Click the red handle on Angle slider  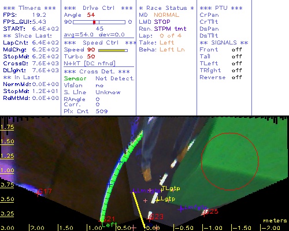coord(94,22)
